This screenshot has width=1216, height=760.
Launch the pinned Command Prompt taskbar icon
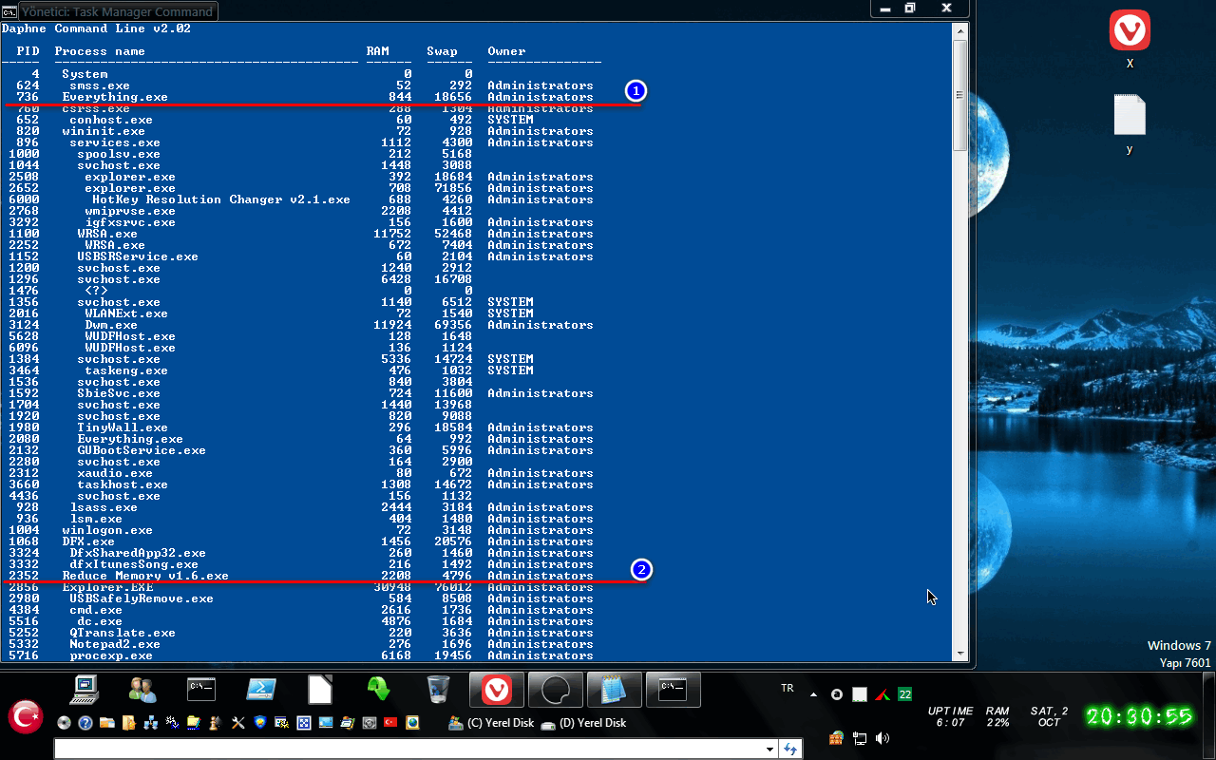[x=202, y=689]
